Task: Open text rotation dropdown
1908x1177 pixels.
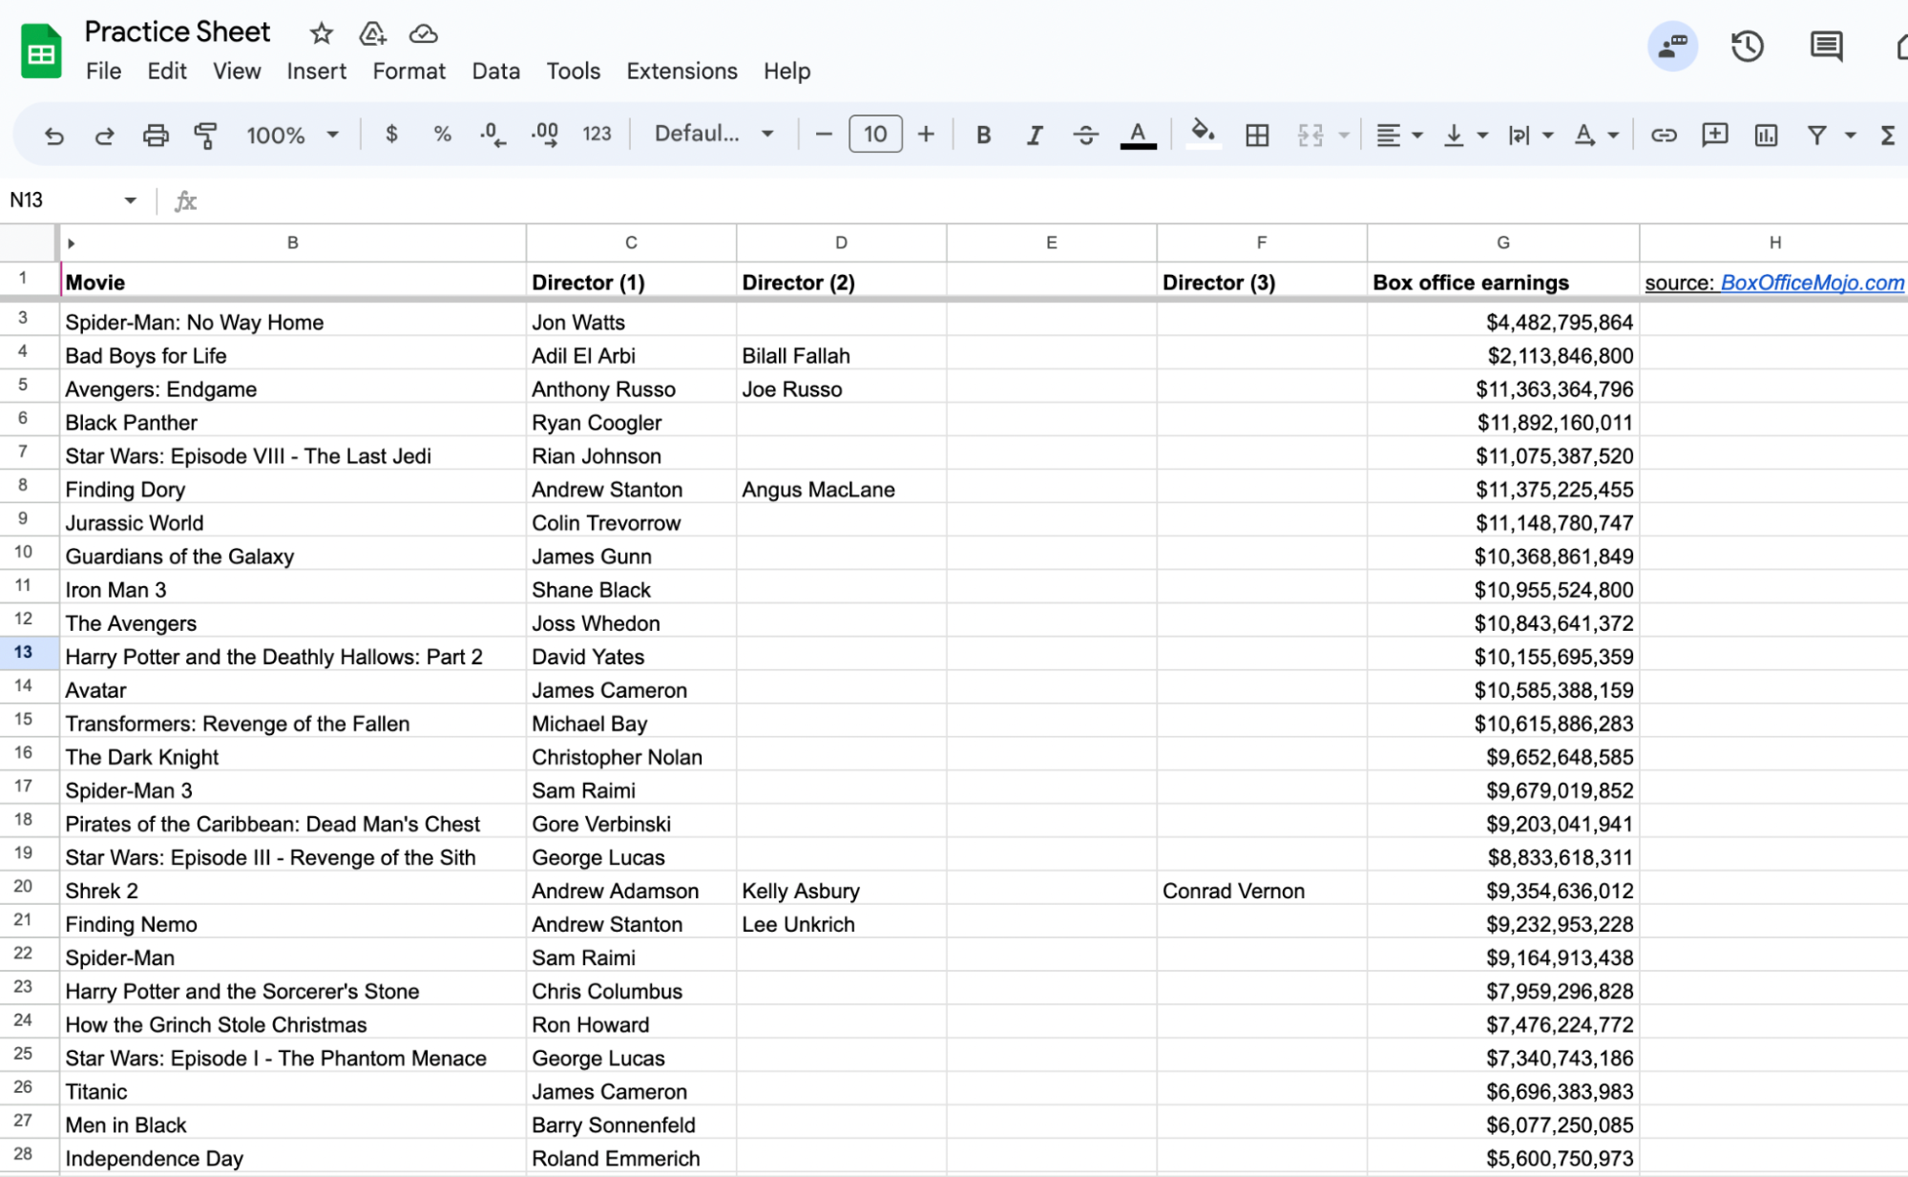Action: 1595,135
